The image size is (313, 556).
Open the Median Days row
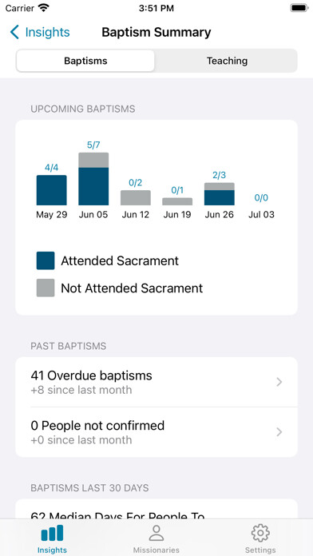[x=156, y=510]
